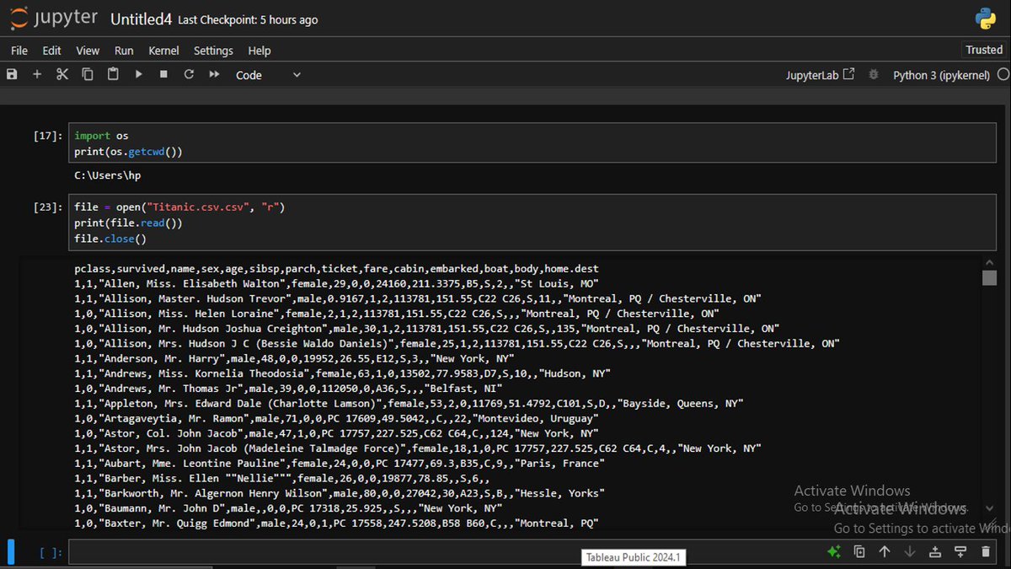Click the output scrollbar down arrow
Screen dimensions: 1011x569
pyautogui.click(x=990, y=507)
